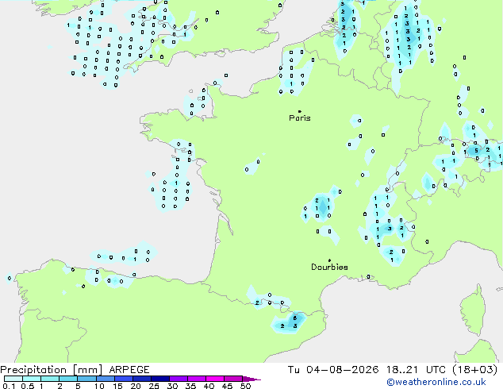
Task: Pick the bright magenta 40–45 mm swatch
Action: [x=215, y=379]
